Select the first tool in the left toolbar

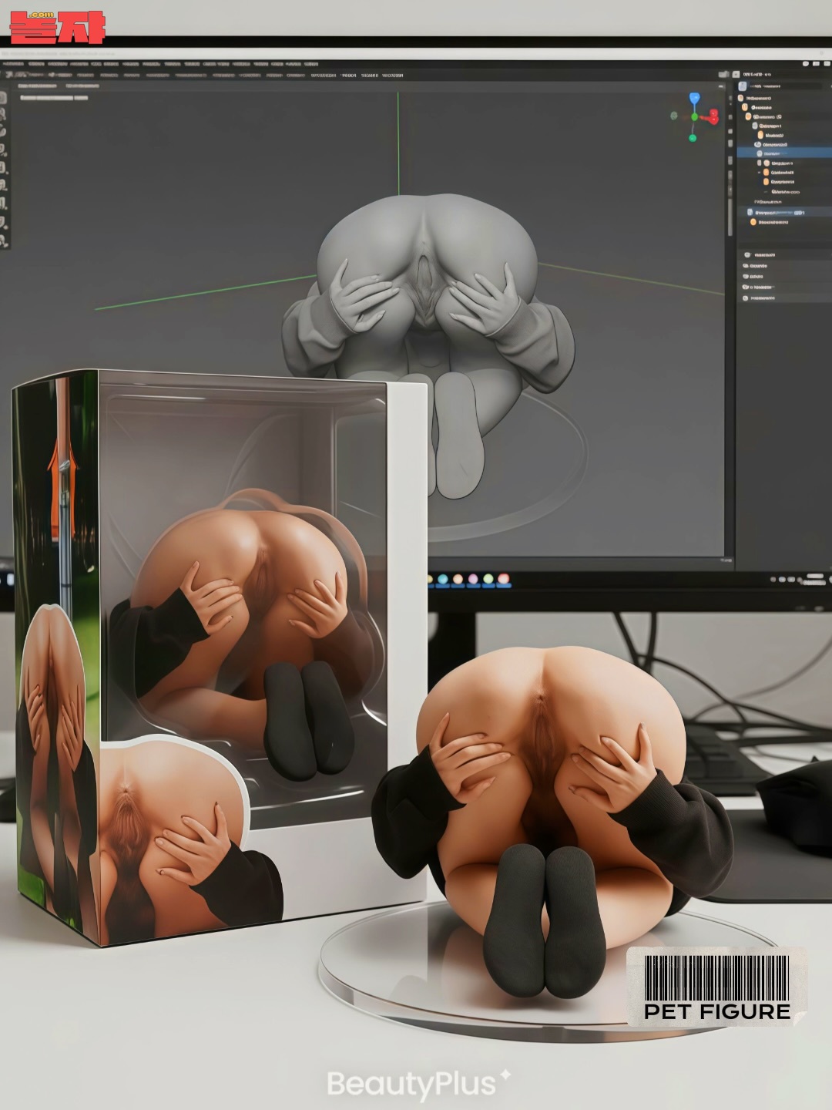(x=3, y=99)
